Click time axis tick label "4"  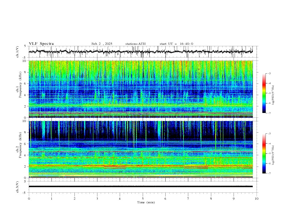pos(120,199)
